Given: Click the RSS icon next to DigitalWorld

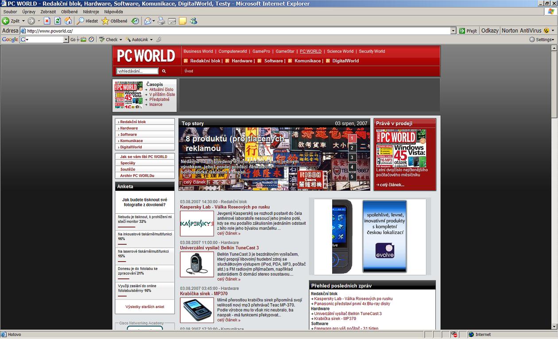Looking at the screenshot, I should coord(328,61).
